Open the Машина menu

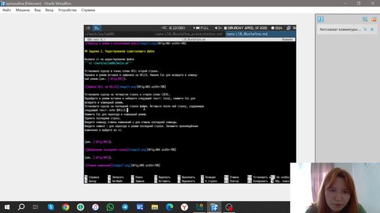point(23,10)
